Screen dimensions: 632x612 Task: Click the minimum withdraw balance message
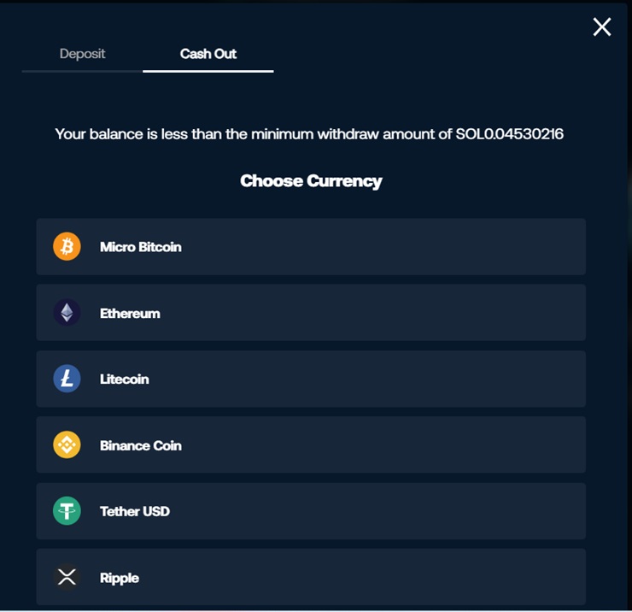[256, 134]
